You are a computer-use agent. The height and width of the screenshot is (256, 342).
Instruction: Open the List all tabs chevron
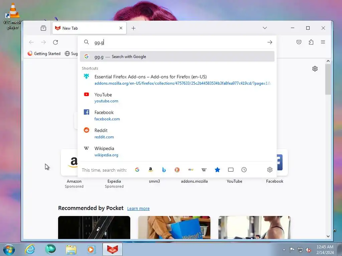265,28
